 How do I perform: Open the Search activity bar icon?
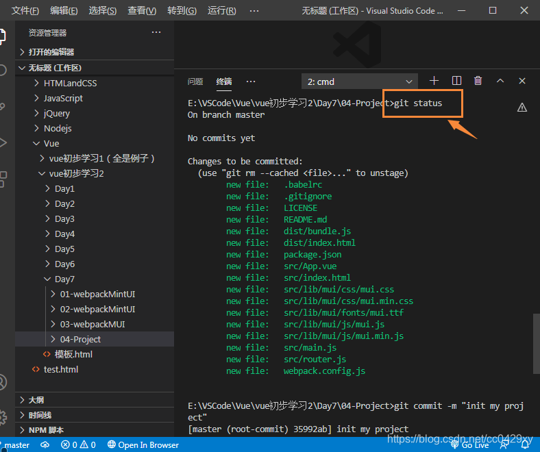3,71
